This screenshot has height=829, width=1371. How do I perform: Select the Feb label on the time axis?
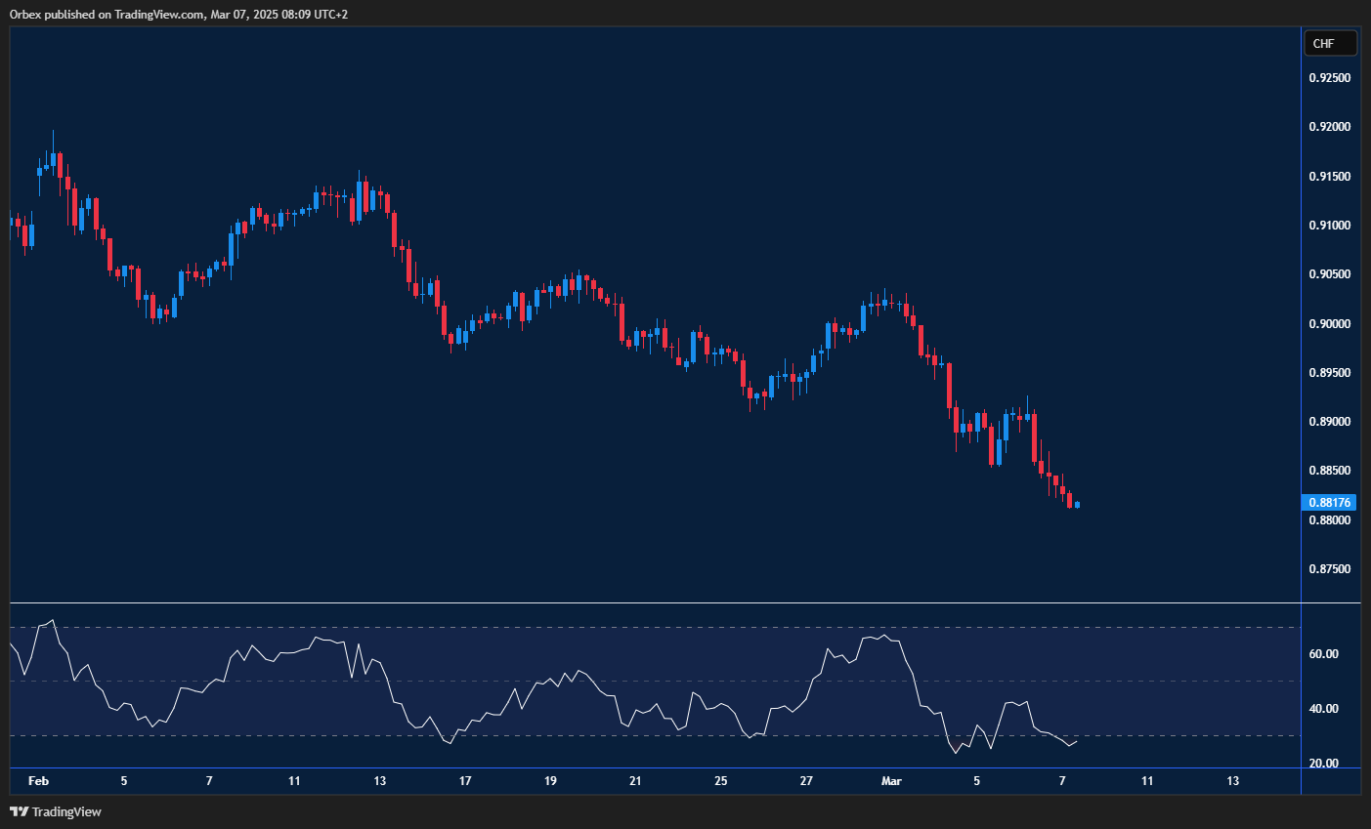tap(38, 781)
